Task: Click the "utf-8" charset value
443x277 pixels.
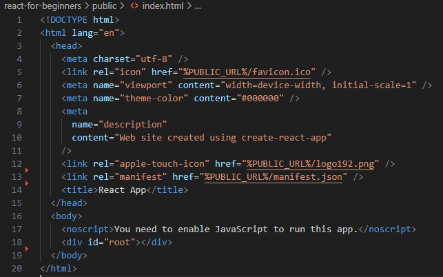Action: [x=154, y=59]
